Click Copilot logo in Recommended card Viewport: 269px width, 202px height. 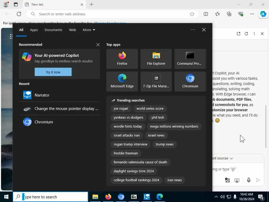coord(27,57)
